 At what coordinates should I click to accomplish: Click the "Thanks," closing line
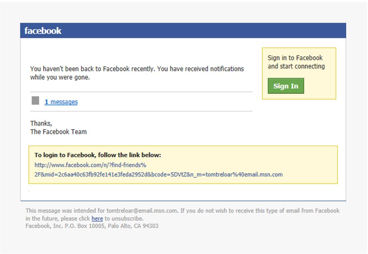coord(41,123)
